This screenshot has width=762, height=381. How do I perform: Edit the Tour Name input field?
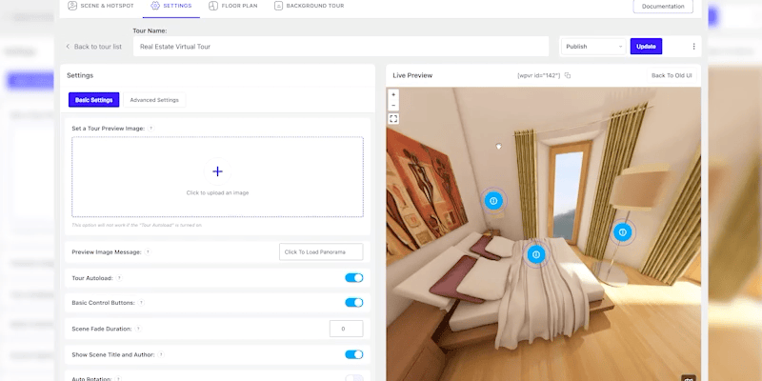tap(341, 47)
